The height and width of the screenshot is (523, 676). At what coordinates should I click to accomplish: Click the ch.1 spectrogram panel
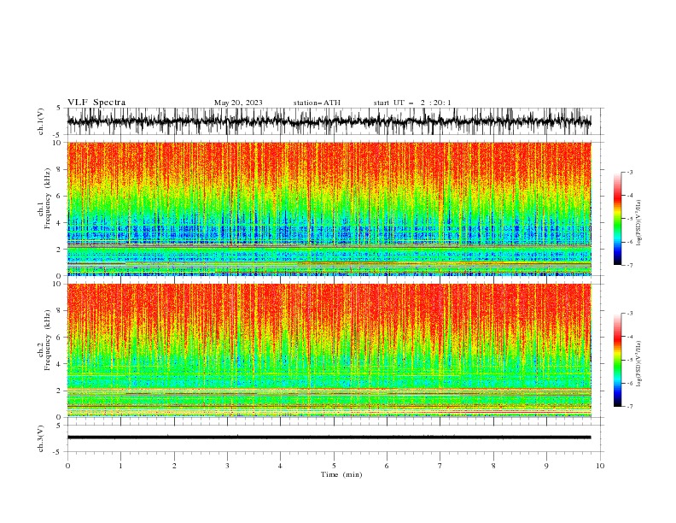coord(329,209)
